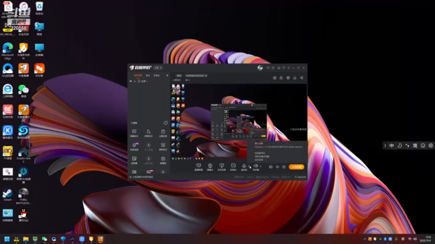Click the round icon beside the toolbox header

(x=166, y=123)
